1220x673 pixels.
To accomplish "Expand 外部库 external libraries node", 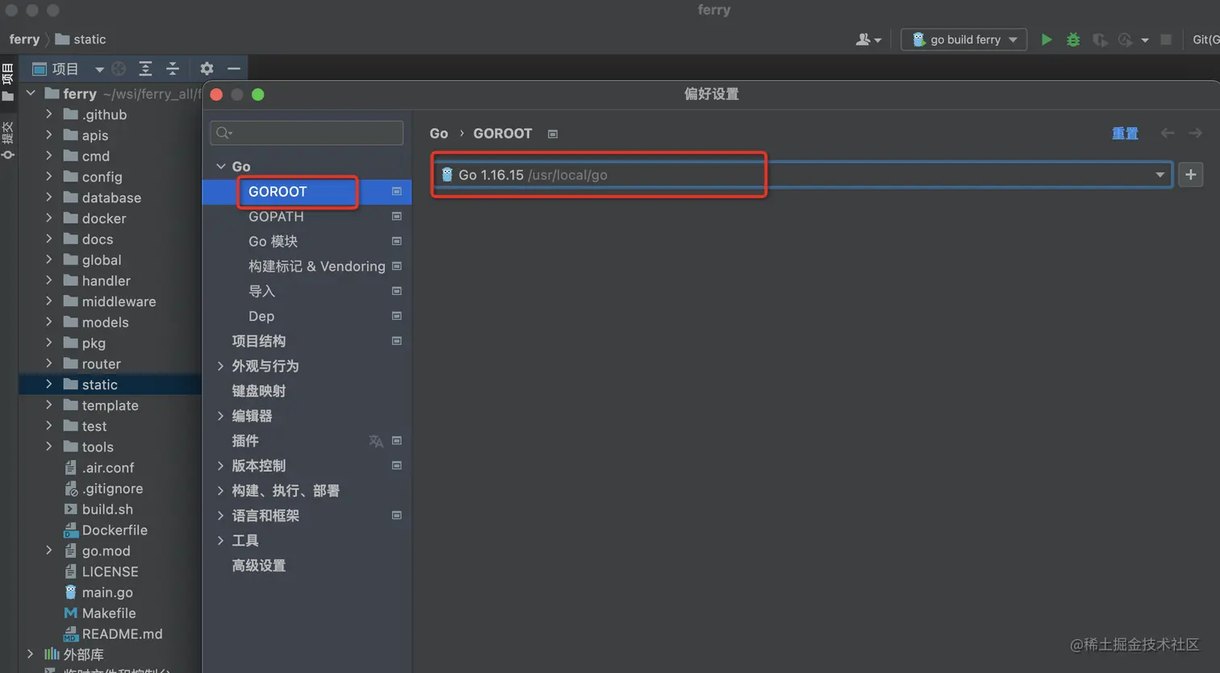I will pyautogui.click(x=31, y=654).
